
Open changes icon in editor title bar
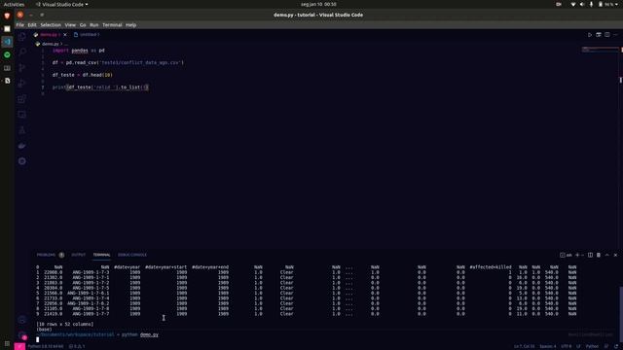(599, 35)
